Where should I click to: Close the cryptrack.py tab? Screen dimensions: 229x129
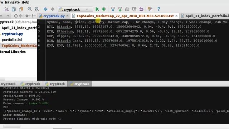68,16
